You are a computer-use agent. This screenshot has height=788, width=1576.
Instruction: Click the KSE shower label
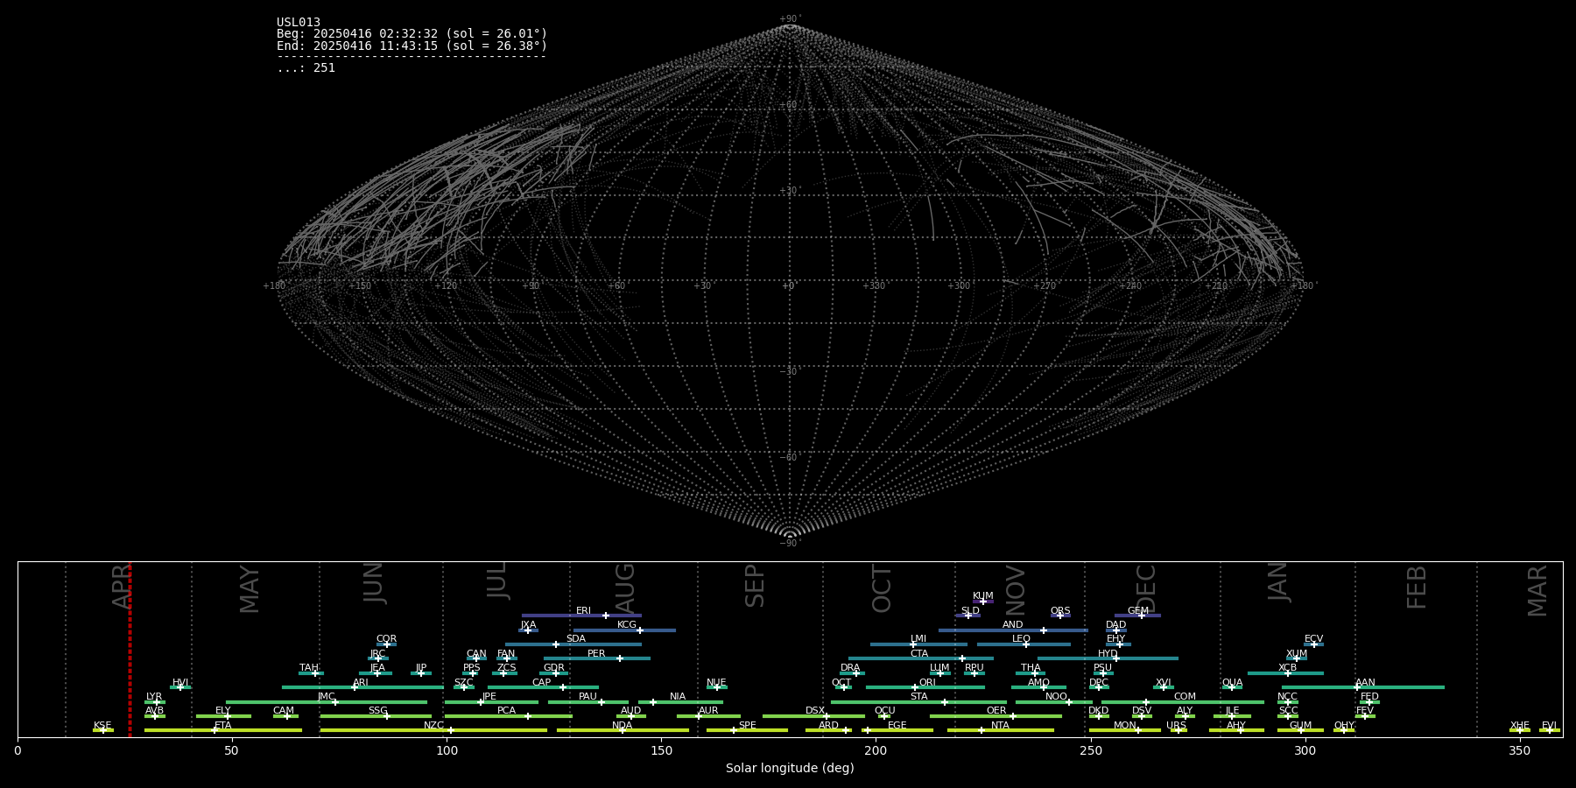tap(102, 726)
